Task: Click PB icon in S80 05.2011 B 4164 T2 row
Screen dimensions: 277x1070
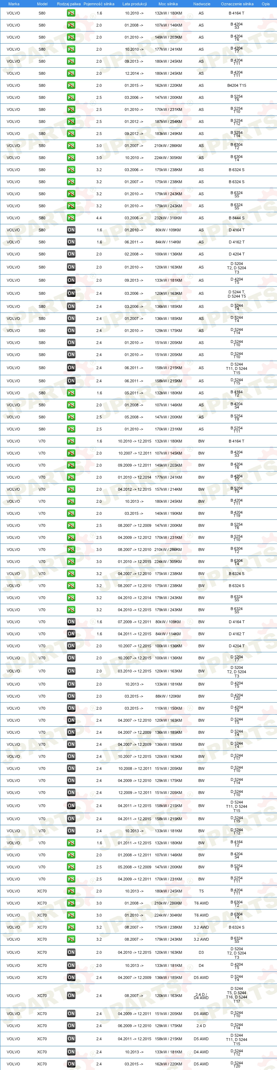Action: pos(71,393)
